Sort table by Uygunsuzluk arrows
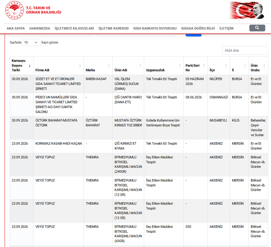The width and height of the screenshot is (271, 247). pyautogui.click(x=180, y=66)
